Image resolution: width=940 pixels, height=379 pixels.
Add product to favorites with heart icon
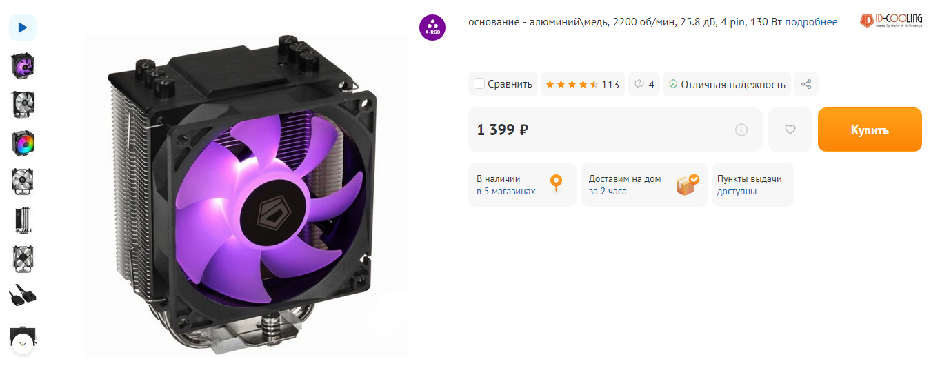point(790,130)
